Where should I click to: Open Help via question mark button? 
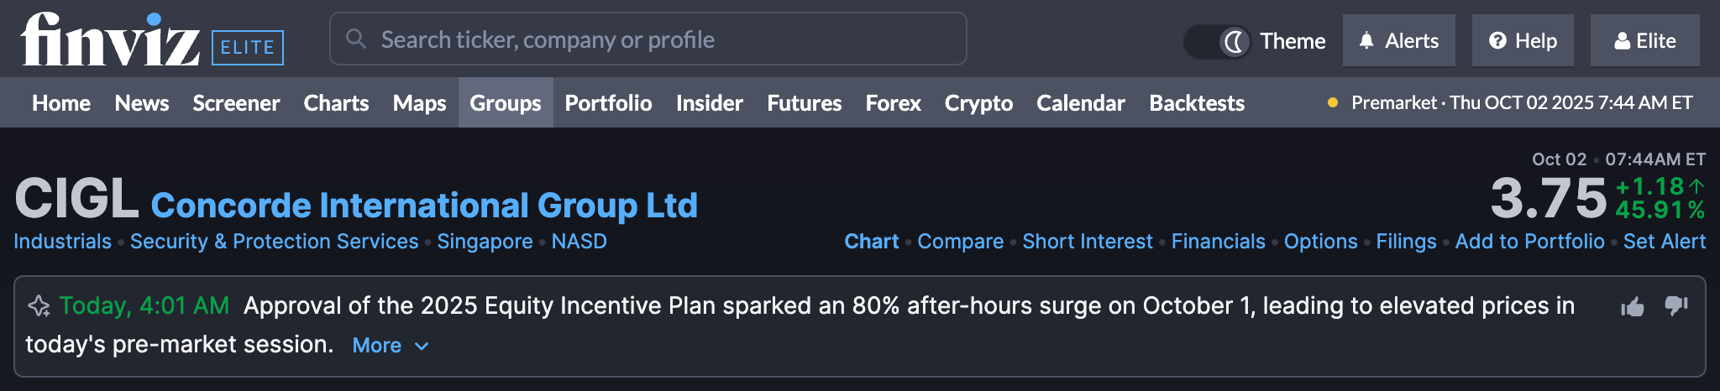tap(1522, 40)
